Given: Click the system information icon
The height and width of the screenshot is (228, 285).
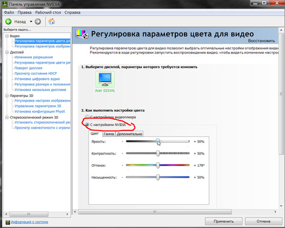Looking at the screenshot, I should pos(8,222).
